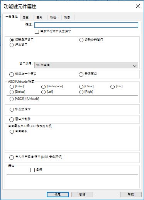144x200 pixels.
Task: Click the 取消 button
Action: [x=82, y=195]
